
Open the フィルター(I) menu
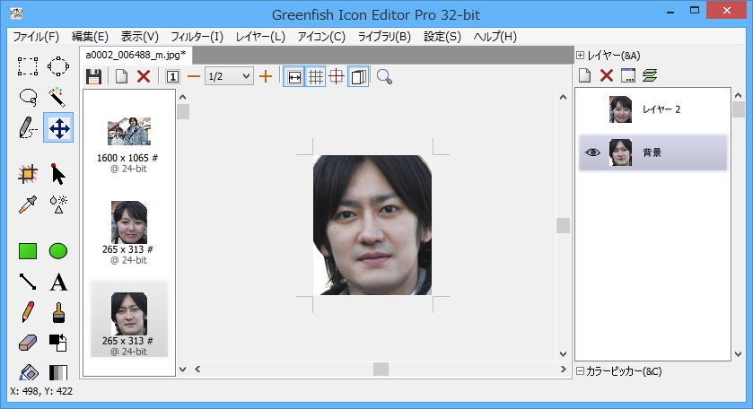[x=197, y=37]
